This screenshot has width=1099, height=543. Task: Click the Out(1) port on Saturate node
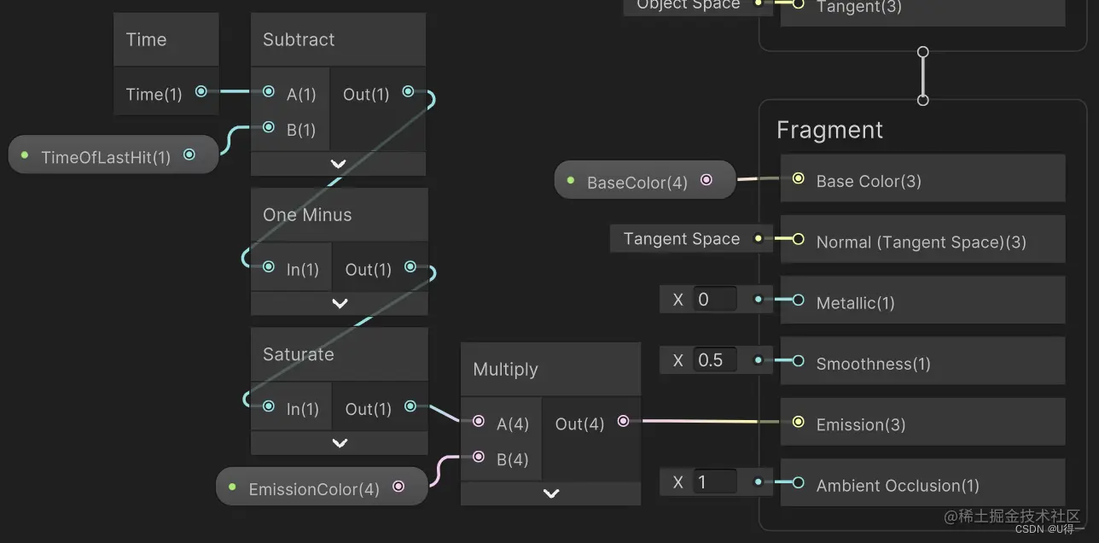pyautogui.click(x=410, y=406)
